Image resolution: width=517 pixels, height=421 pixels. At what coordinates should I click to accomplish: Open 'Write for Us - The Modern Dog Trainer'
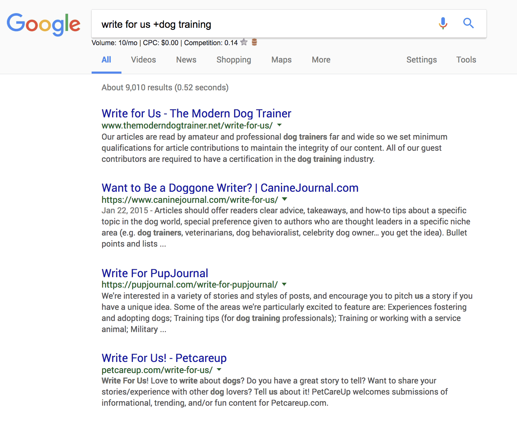[x=196, y=113]
